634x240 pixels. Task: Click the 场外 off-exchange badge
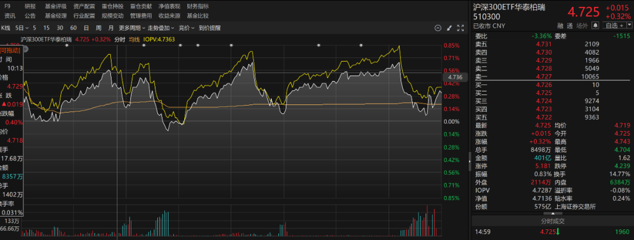click(x=582, y=25)
